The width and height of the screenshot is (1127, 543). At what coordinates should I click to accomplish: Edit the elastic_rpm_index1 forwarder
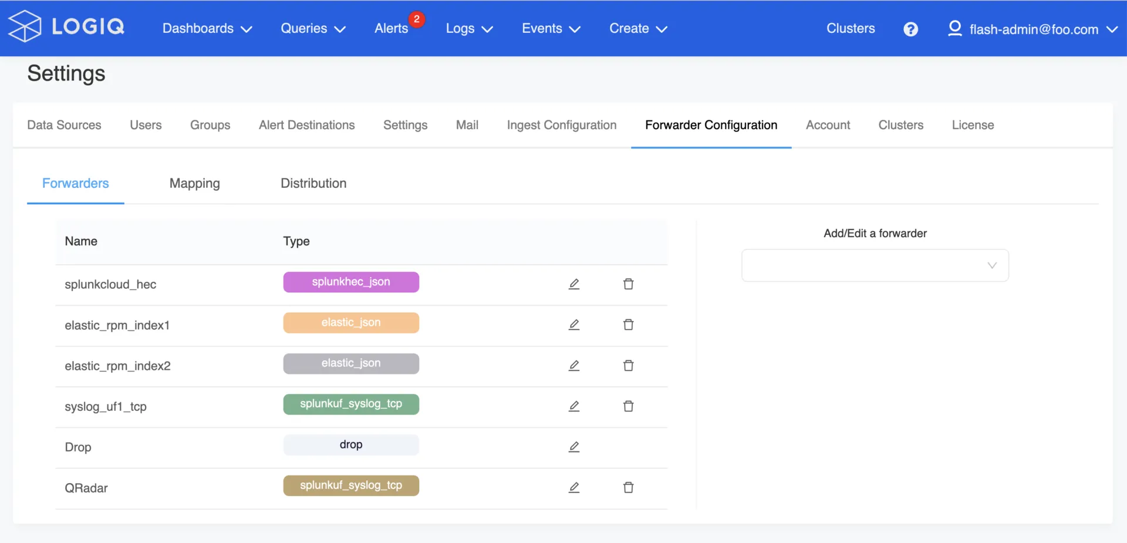tap(574, 325)
